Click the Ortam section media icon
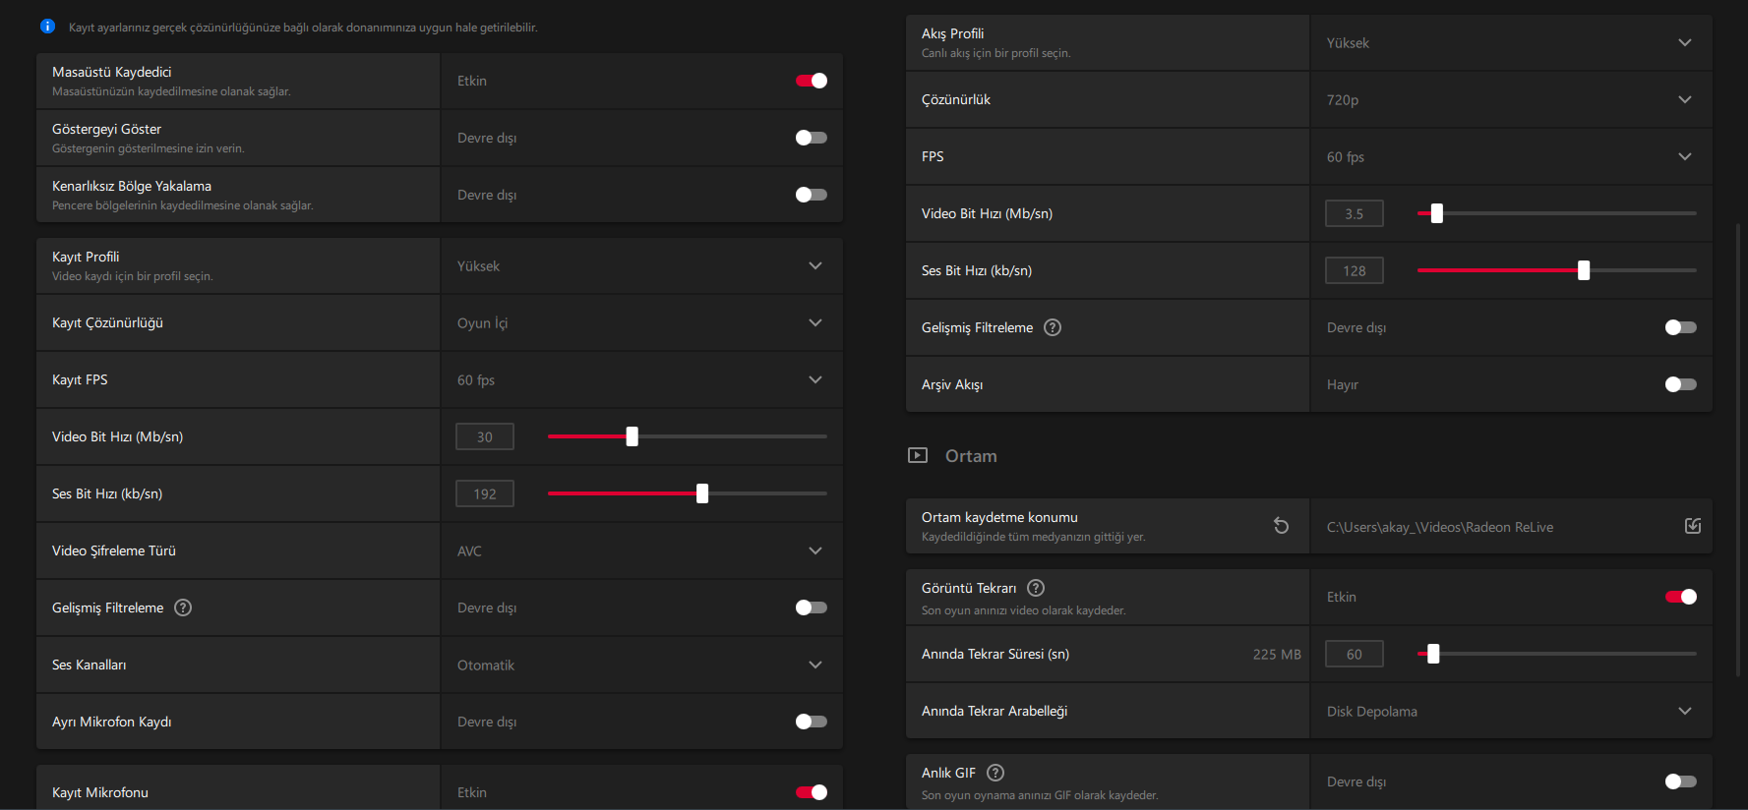The width and height of the screenshot is (1748, 810). pos(918,455)
